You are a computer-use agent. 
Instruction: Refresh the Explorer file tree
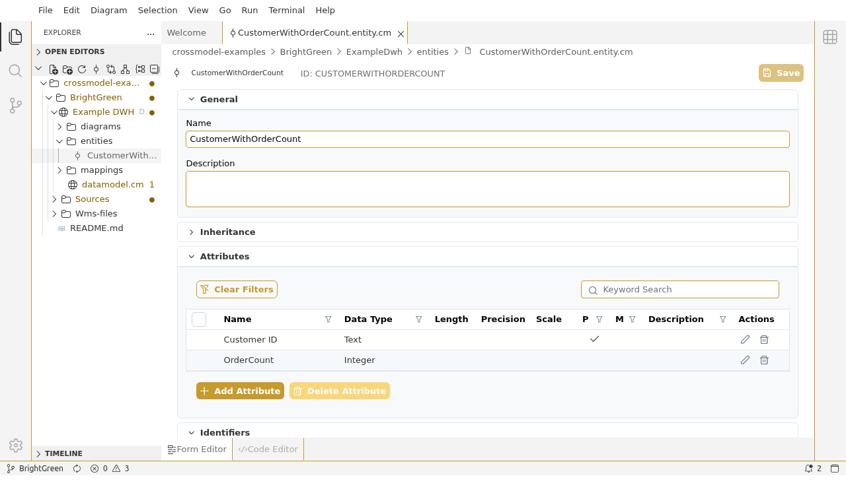(82, 69)
